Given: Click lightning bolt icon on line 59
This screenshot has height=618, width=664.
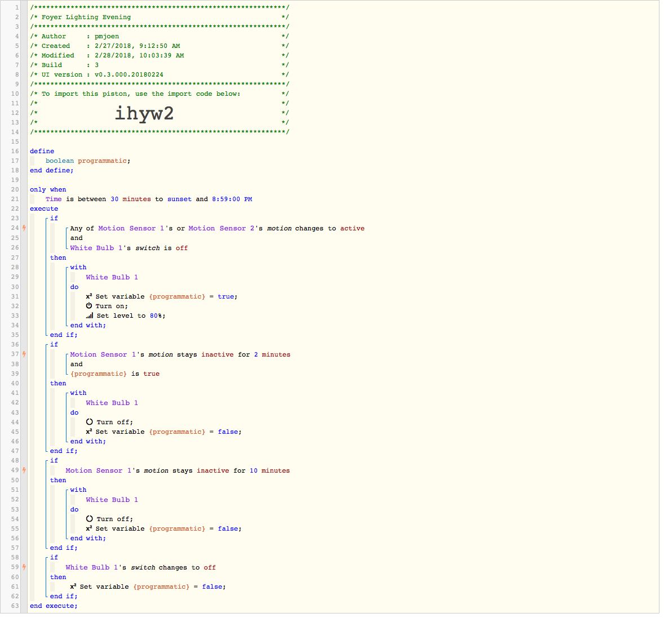Looking at the screenshot, I should [x=24, y=567].
